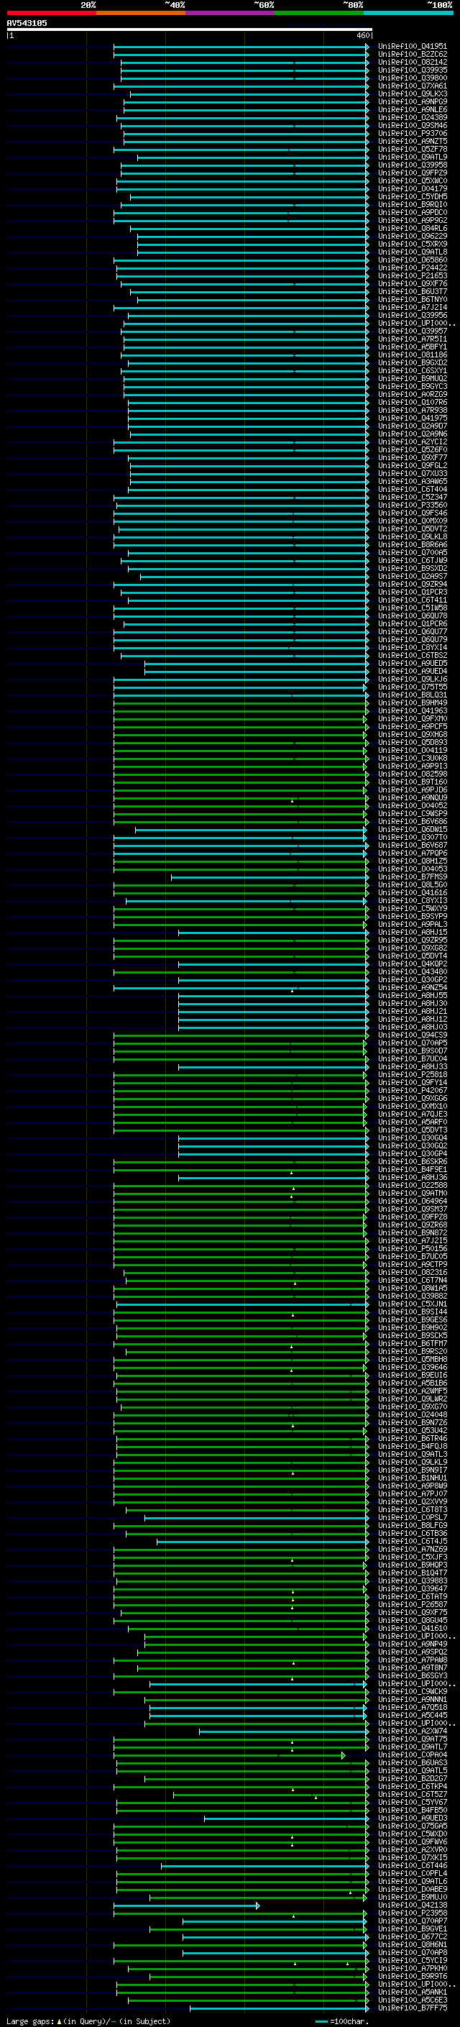The height and width of the screenshot is (2027, 460).
Task: Open the UniRef100_B8LQ31 hit label
Action: tap(412, 695)
